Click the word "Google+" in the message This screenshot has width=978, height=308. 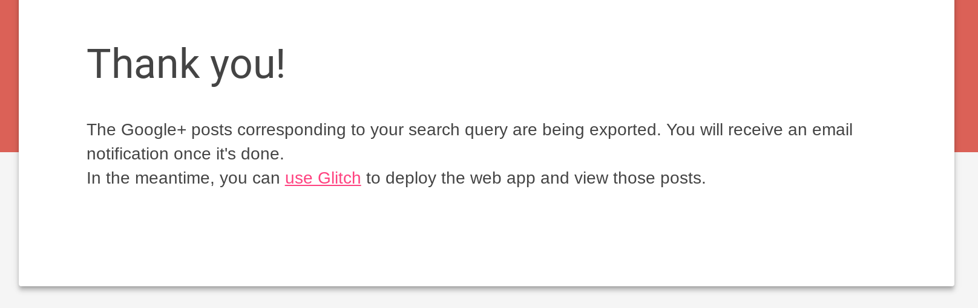point(154,130)
